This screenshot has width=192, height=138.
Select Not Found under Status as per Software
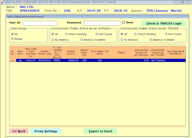click(x=97, y=34)
